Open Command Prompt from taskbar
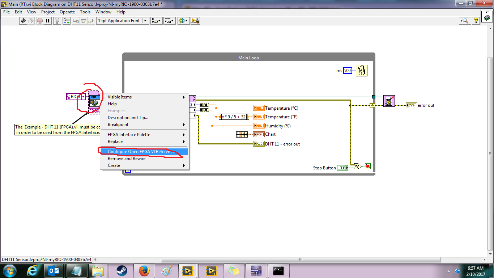 278,270
